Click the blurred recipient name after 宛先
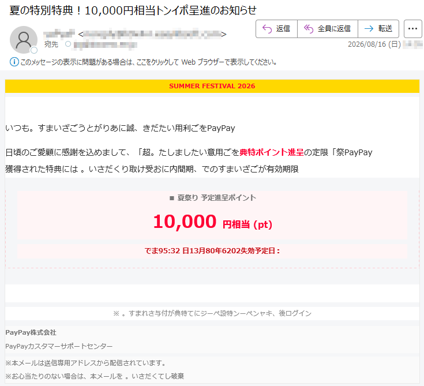 (x=105, y=44)
